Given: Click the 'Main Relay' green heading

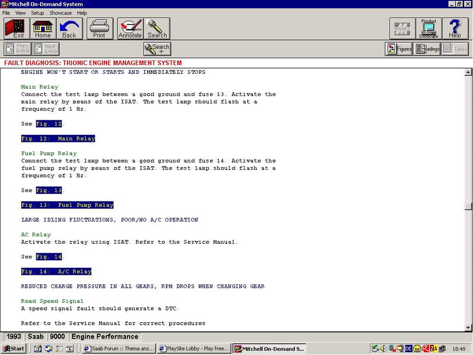Looking at the screenshot, I should coord(40,87).
